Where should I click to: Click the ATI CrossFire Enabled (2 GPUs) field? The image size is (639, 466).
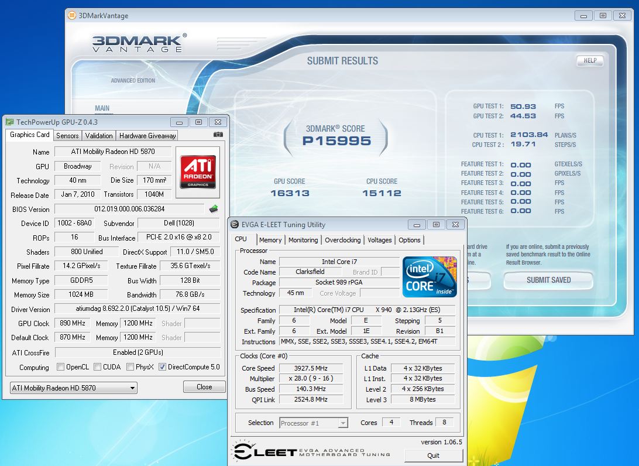click(138, 352)
